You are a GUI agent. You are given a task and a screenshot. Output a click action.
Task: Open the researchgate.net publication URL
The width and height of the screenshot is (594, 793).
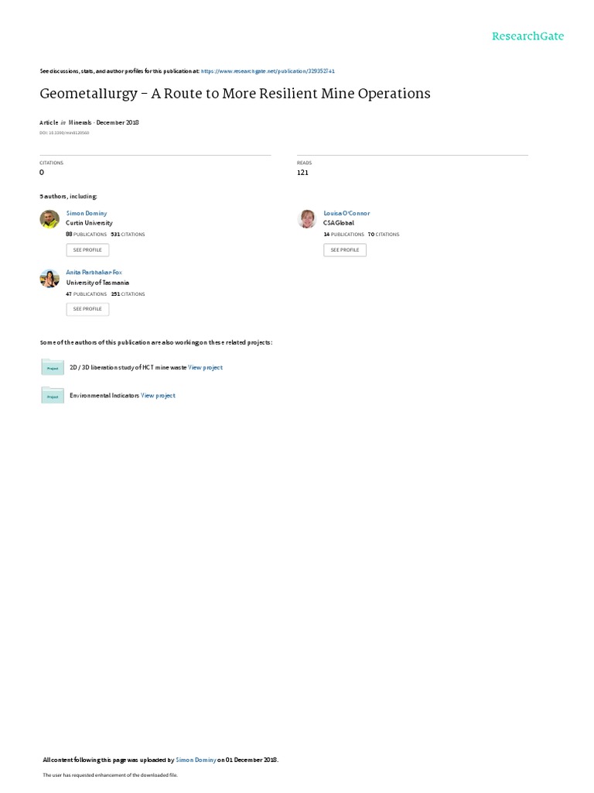pos(268,71)
